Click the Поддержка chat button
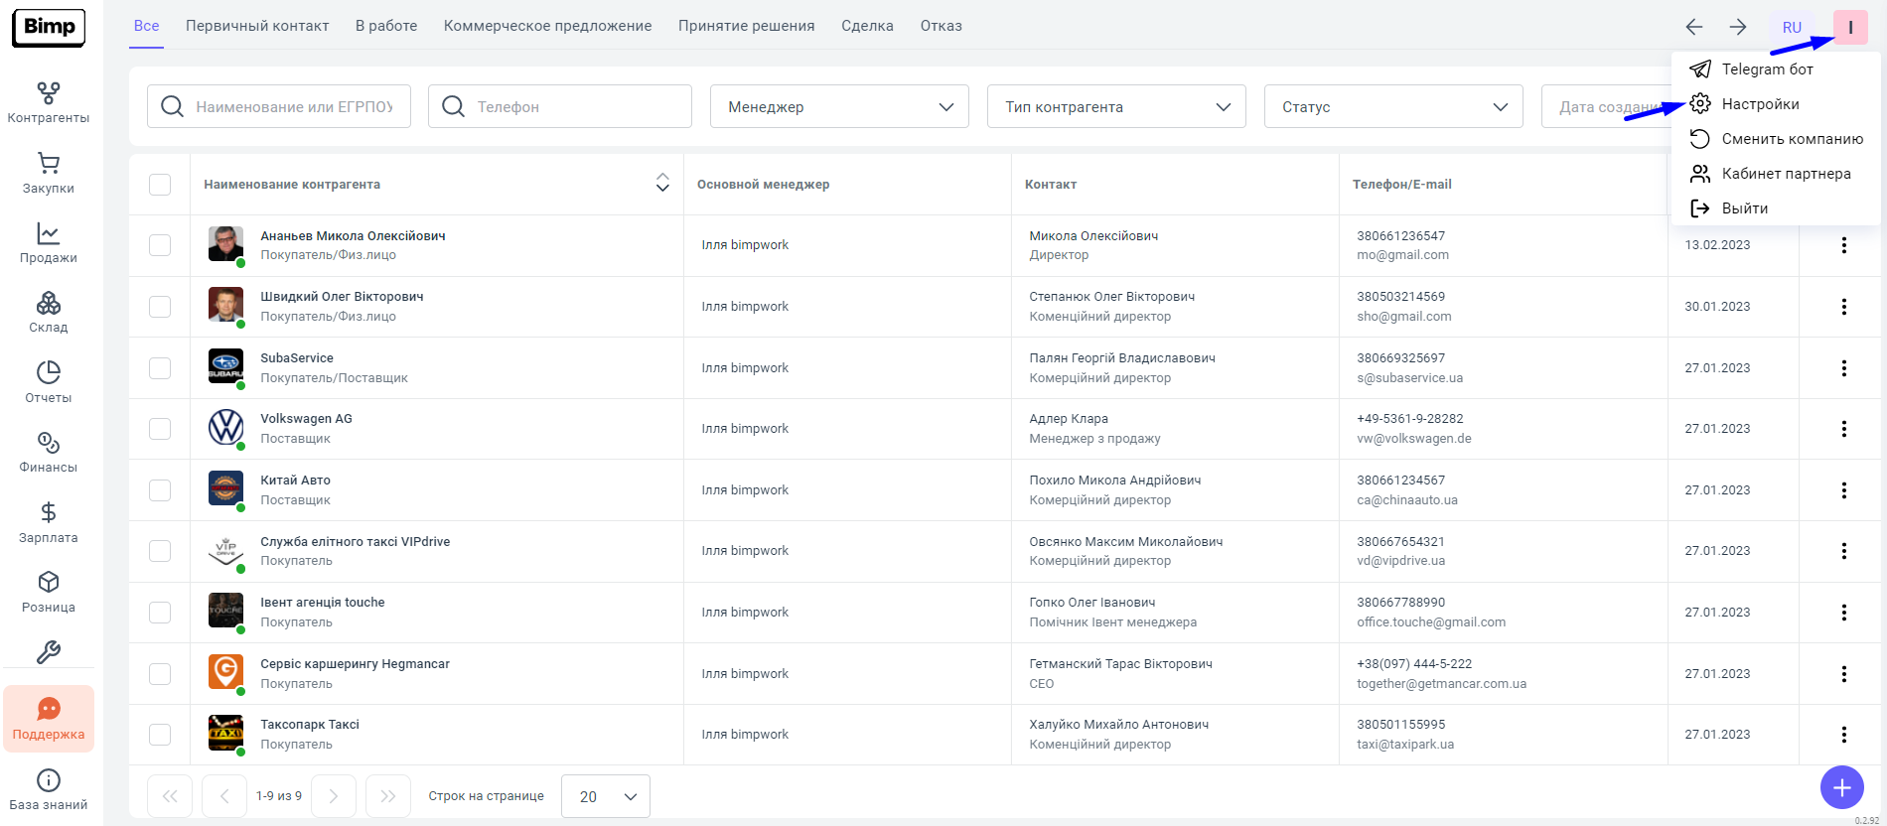The width and height of the screenshot is (1887, 826). pos(49,719)
